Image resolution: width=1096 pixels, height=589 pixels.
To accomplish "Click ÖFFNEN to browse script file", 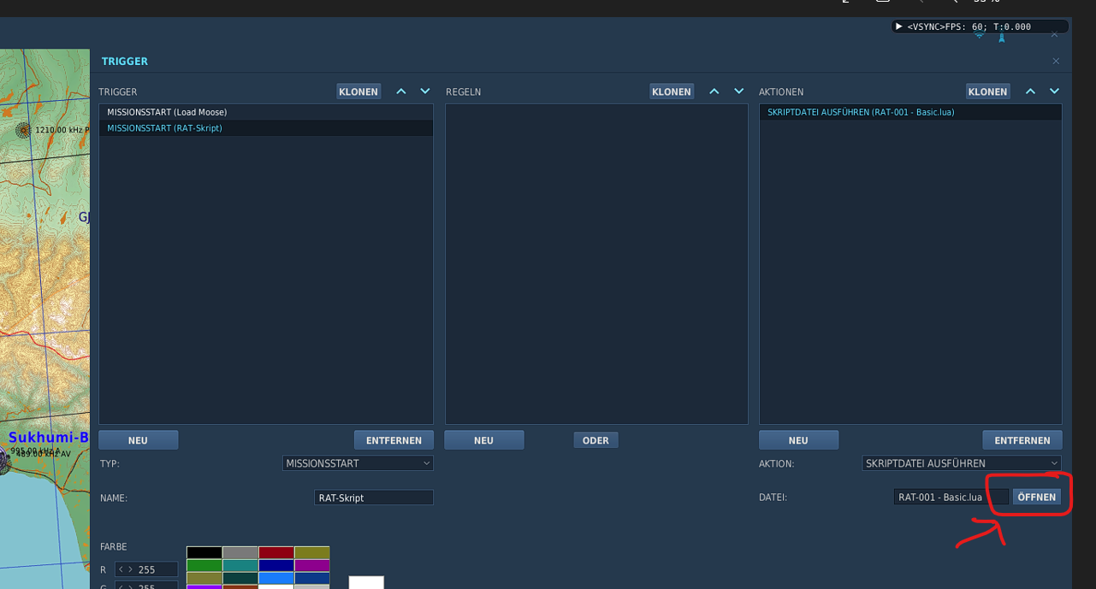I will click(1037, 497).
